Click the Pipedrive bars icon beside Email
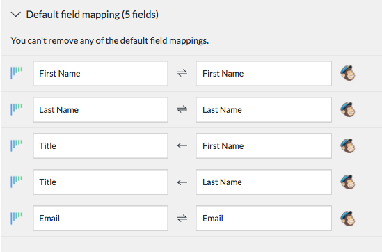 (x=16, y=218)
